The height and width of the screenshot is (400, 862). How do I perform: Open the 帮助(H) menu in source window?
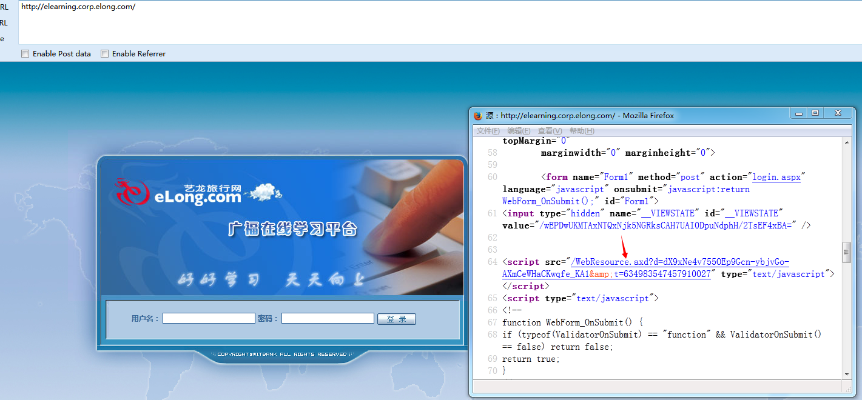(x=582, y=131)
